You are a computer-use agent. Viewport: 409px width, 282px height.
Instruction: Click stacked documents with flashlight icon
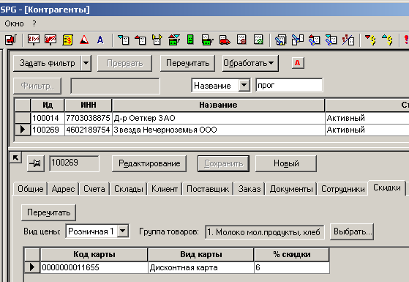(x=280, y=40)
